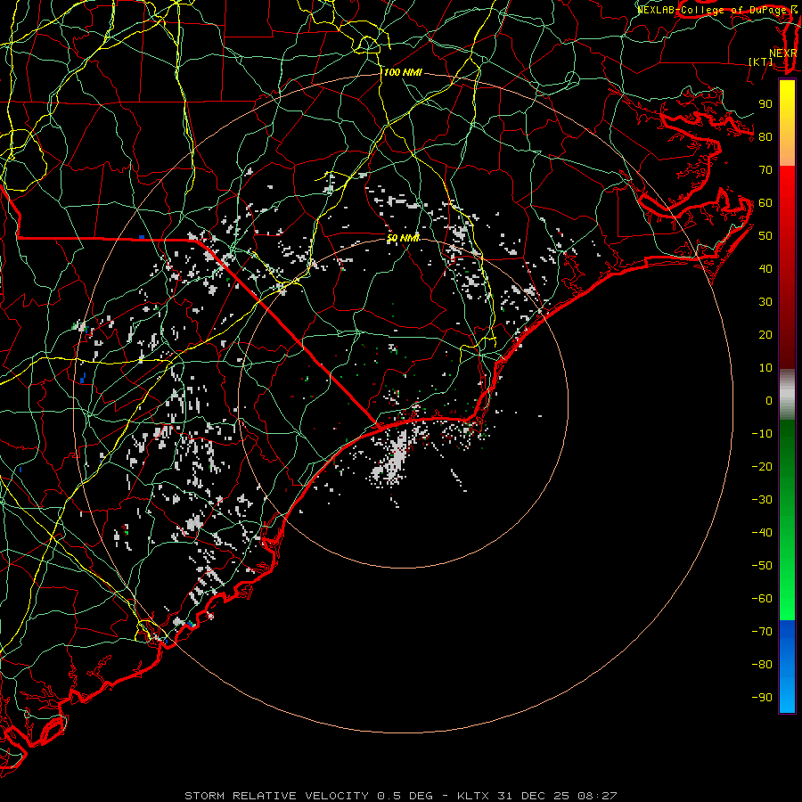The image size is (802, 802).
Task: Click the -70 value on velocity scale
Action: [x=762, y=632]
